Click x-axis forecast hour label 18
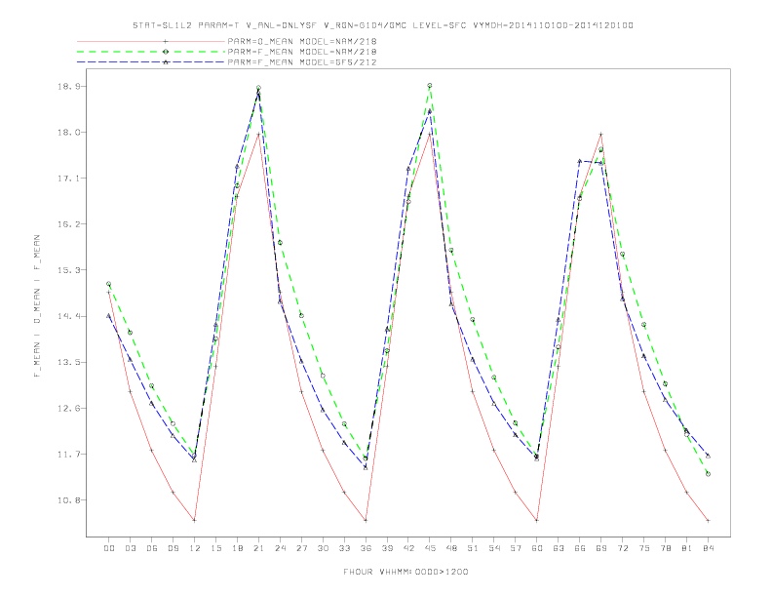This screenshot has height=597, width=772. (237, 548)
